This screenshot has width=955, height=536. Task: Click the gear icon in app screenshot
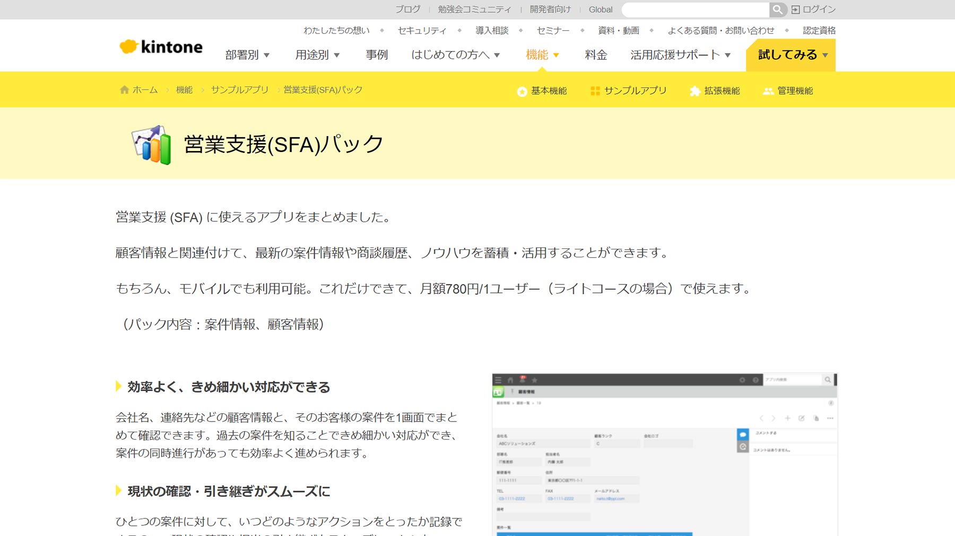742,380
